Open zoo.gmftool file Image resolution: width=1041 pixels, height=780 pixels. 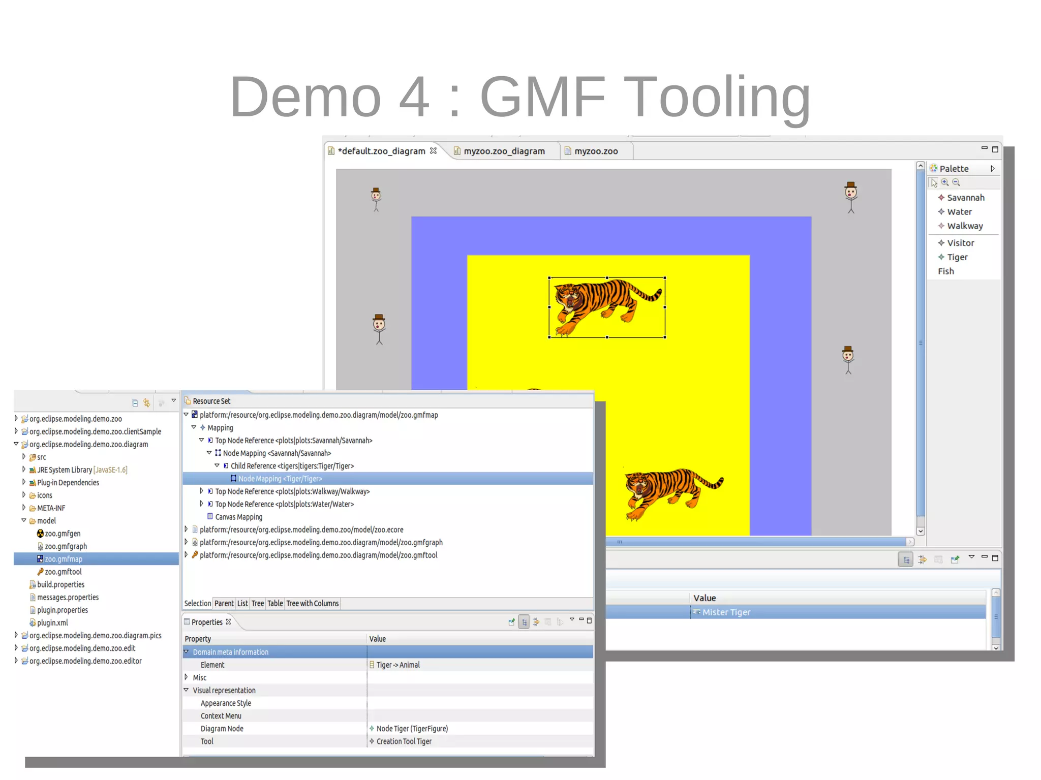(59, 572)
